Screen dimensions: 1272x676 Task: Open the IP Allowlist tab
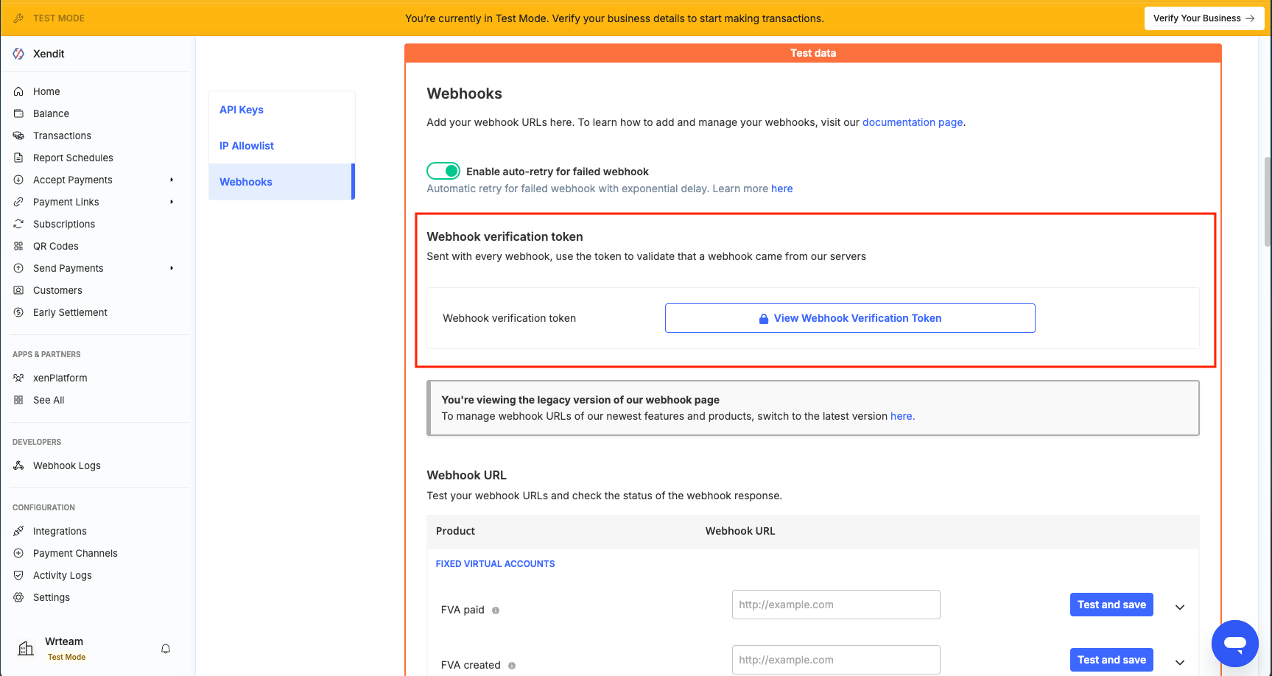[246, 145]
